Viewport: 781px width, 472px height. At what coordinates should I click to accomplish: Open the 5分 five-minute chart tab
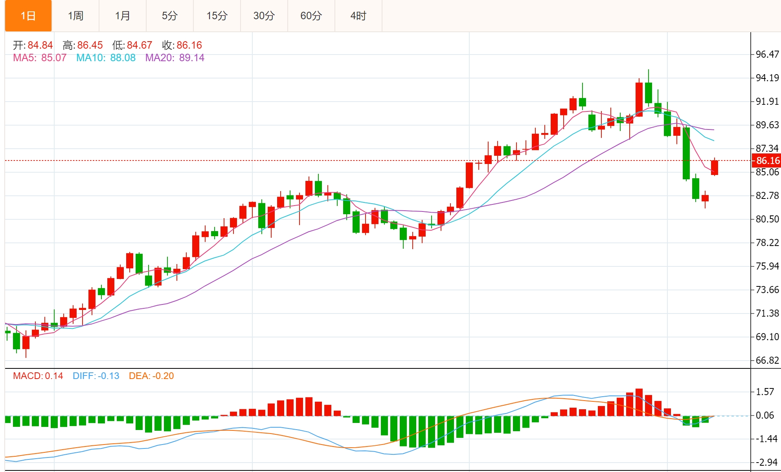click(170, 16)
